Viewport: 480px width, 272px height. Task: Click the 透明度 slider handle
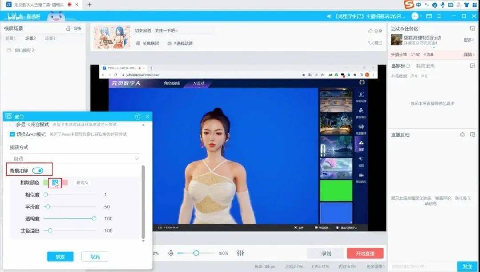pyautogui.click(x=94, y=219)
